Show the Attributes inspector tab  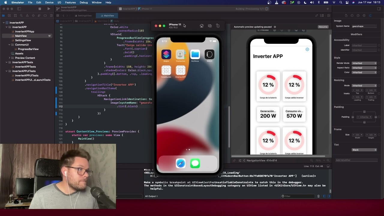tap(370, 16)
